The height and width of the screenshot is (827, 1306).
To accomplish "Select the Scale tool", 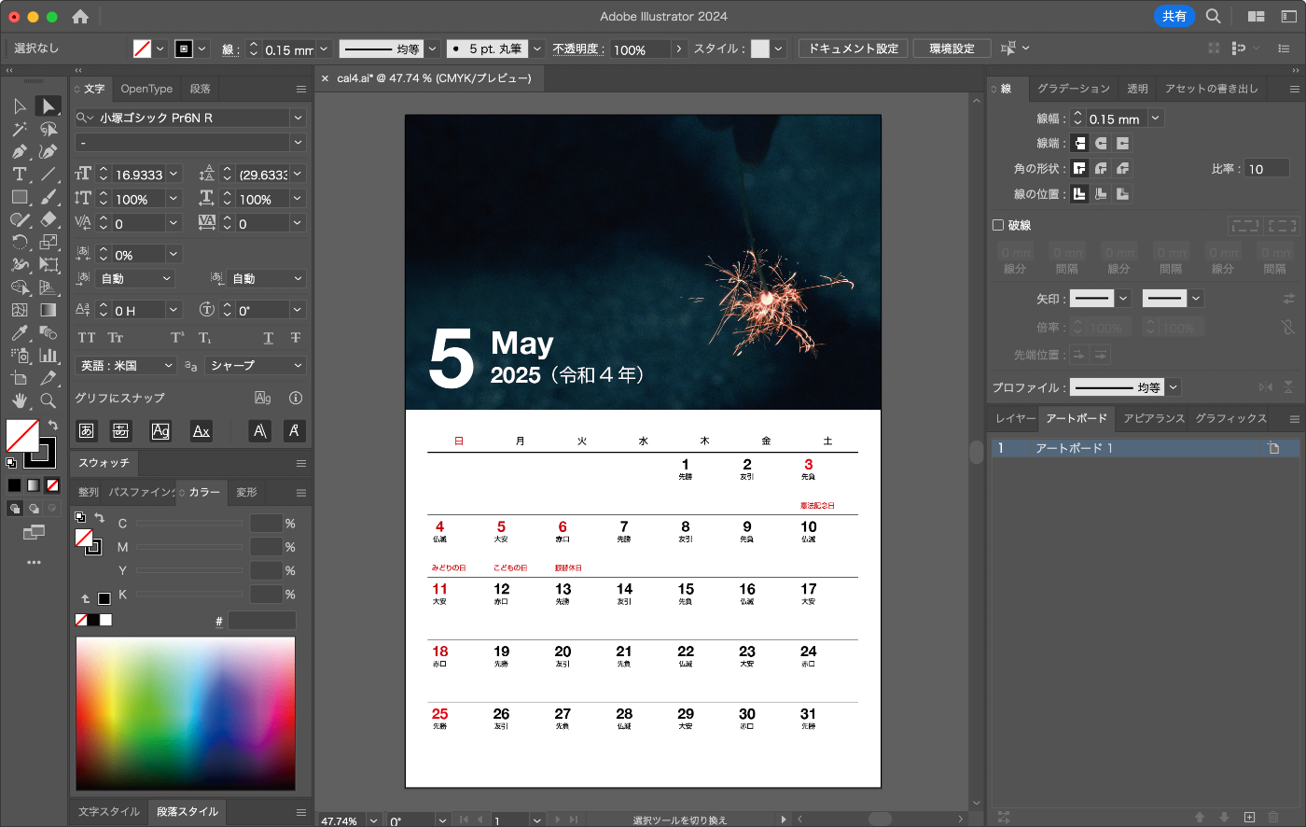I will click(x=49, y=242).
